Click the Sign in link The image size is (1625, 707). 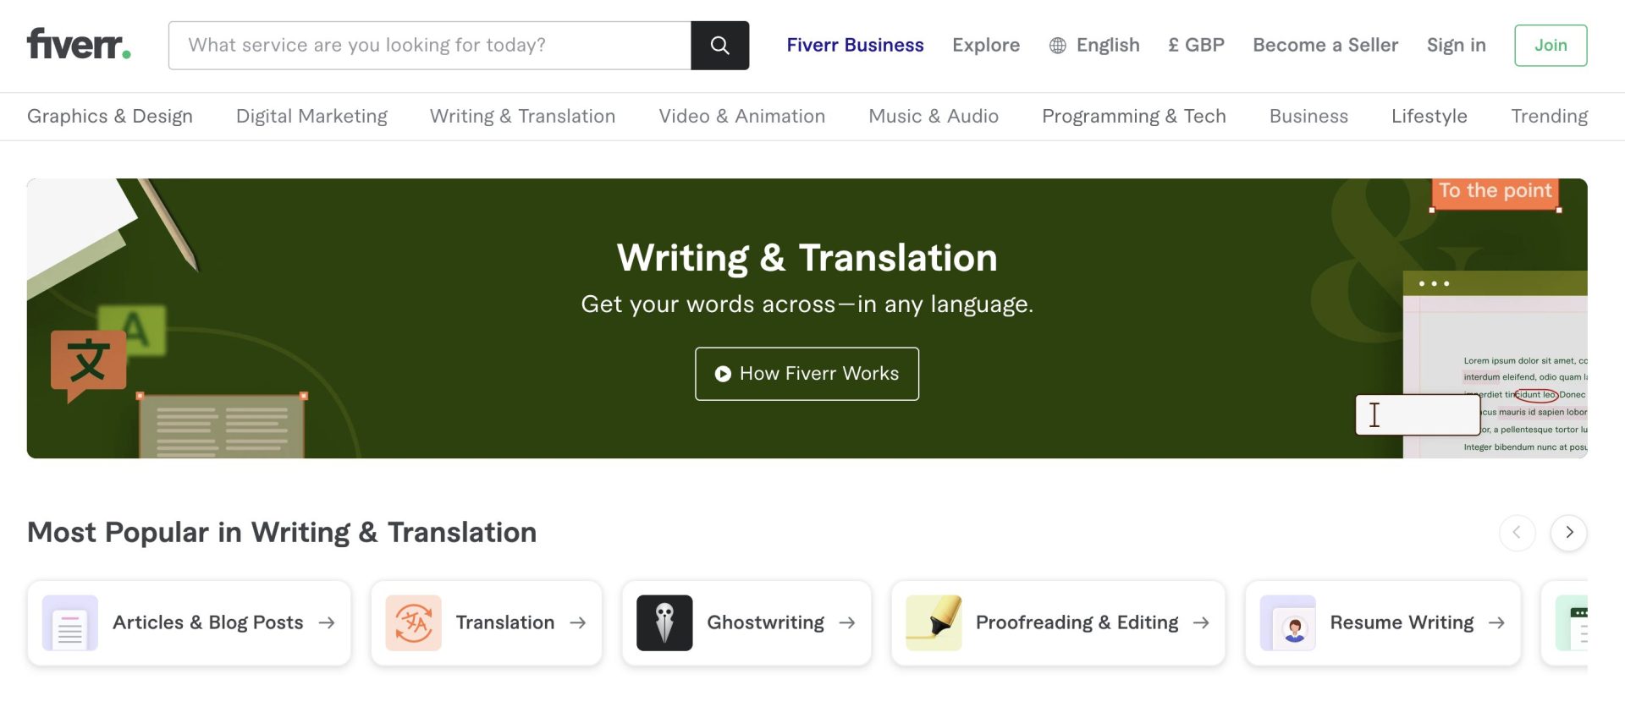pyautogui.click(x=1456, y=46)
